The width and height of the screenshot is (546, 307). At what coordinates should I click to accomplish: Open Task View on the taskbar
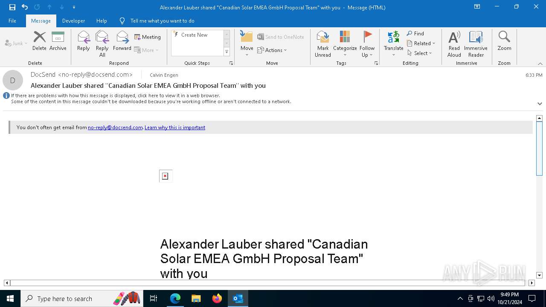click(x=154, y=298)
